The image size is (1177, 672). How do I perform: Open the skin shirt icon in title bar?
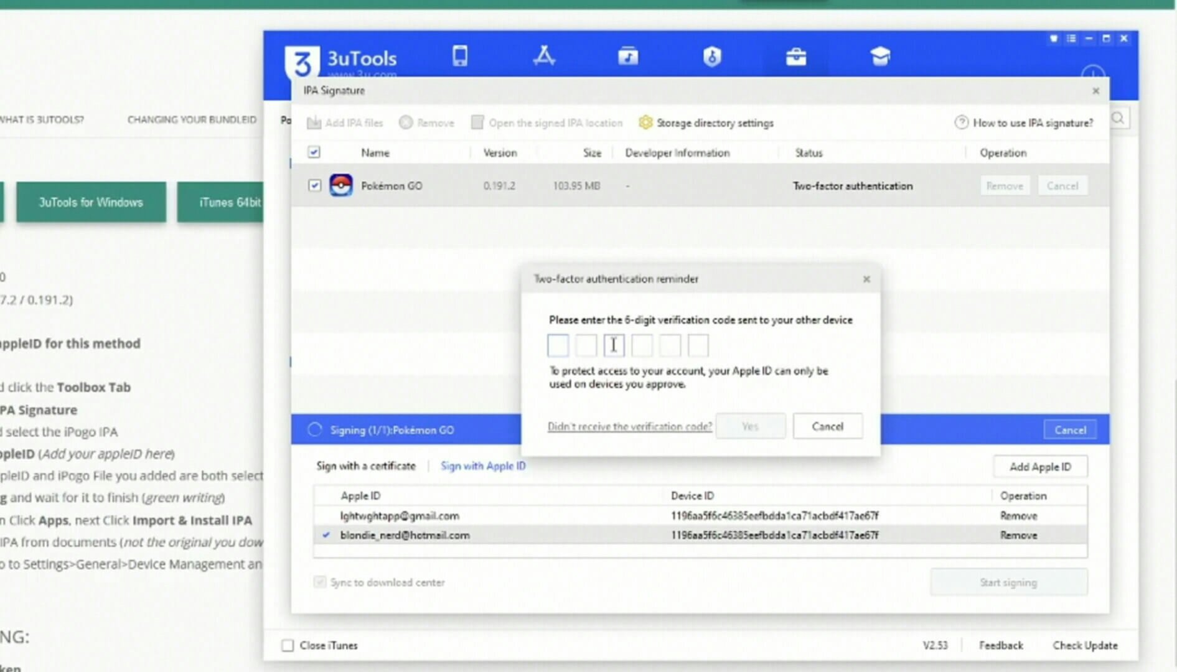tap(1054, 39)
